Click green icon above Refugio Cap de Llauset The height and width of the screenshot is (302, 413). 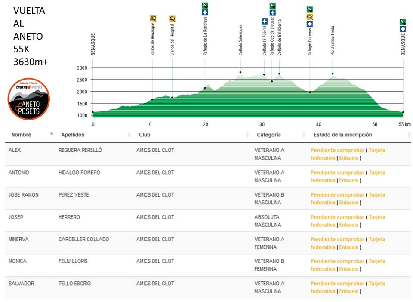coord(272,6)
